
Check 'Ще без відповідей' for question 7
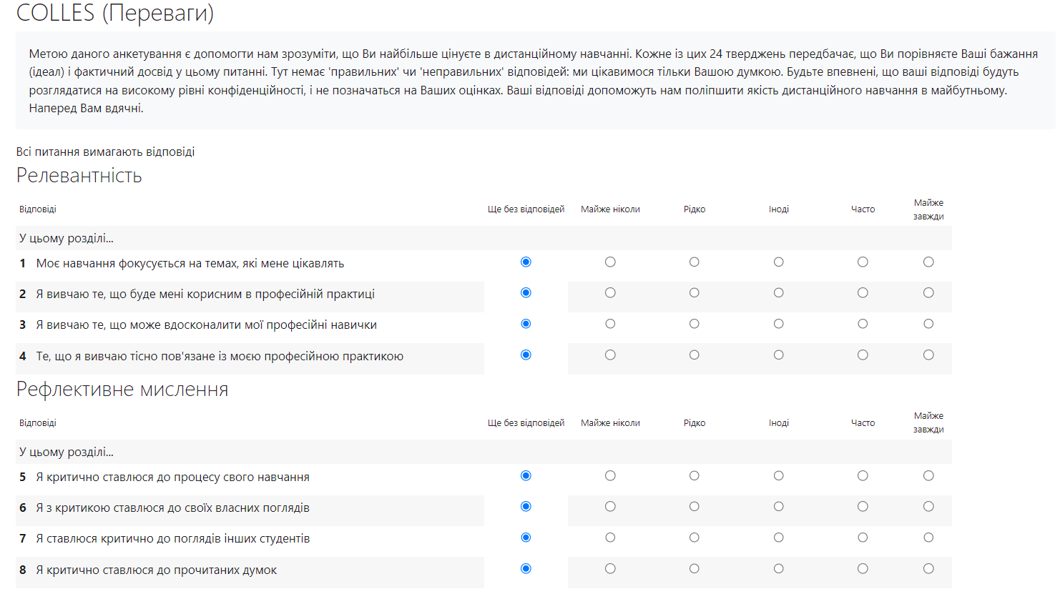(x=526, y=538)
